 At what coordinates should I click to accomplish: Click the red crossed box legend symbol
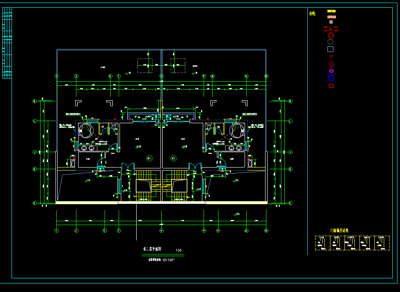click(x=331, y=86)
